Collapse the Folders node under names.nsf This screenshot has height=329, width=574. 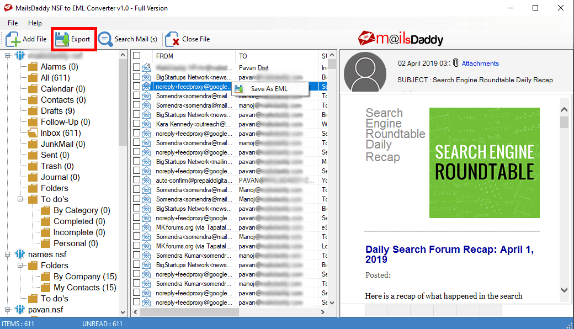point(20,266)
